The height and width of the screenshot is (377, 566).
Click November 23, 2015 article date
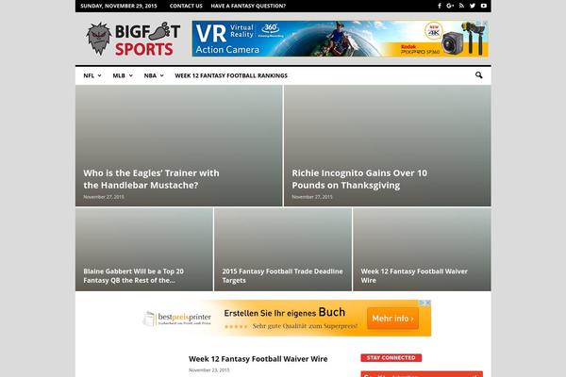[x=209, y=370]
